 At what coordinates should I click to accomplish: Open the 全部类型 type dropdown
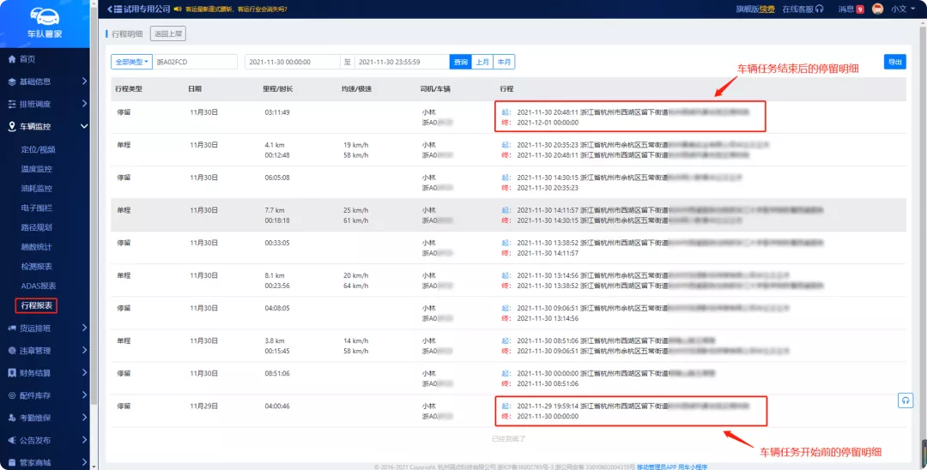point(131,62)
